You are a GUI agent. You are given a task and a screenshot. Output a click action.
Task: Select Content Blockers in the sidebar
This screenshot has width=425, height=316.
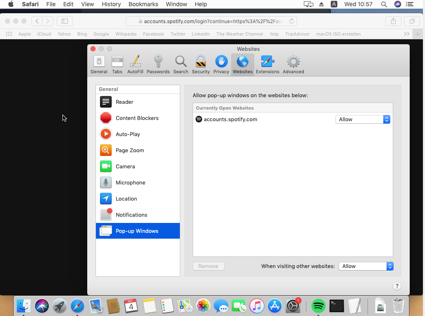coord(137,118)
